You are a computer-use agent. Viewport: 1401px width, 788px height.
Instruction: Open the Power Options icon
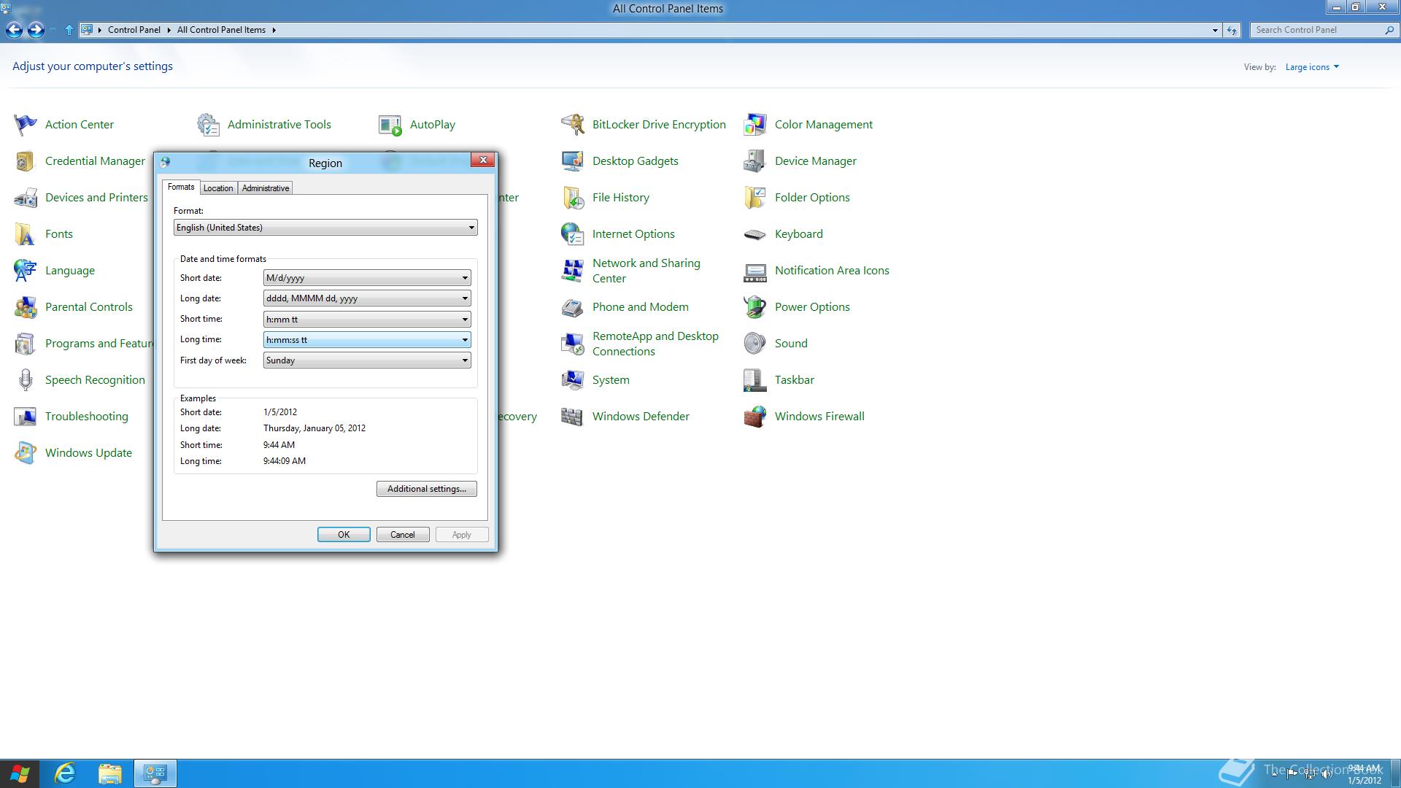(755, 307)
